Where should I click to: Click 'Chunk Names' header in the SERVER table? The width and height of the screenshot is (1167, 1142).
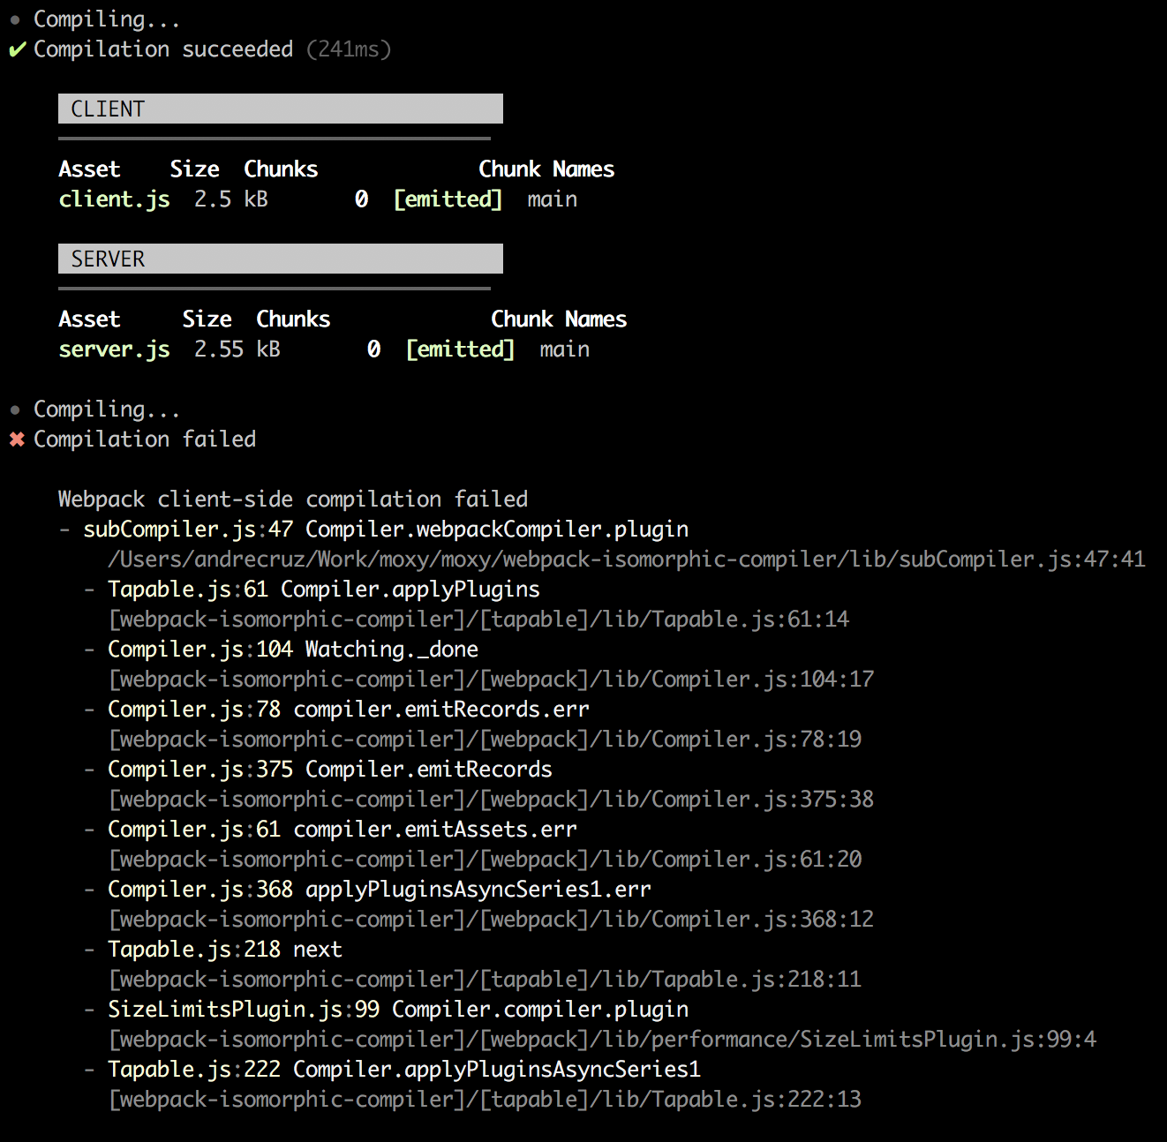point(559,319)
